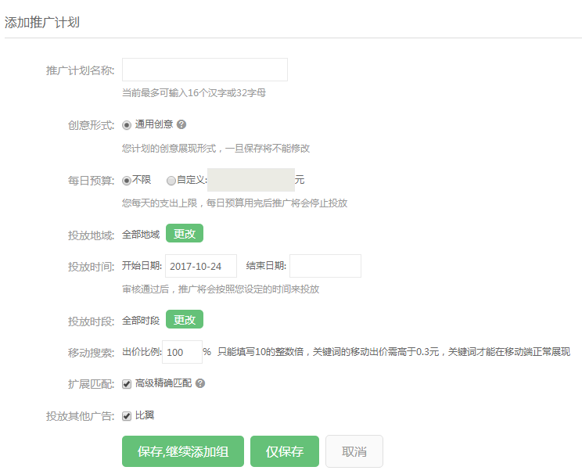Screen dimensions: 582x474
Task: Select the 自定义 daily budget radio
Action: tap(171, 180)
